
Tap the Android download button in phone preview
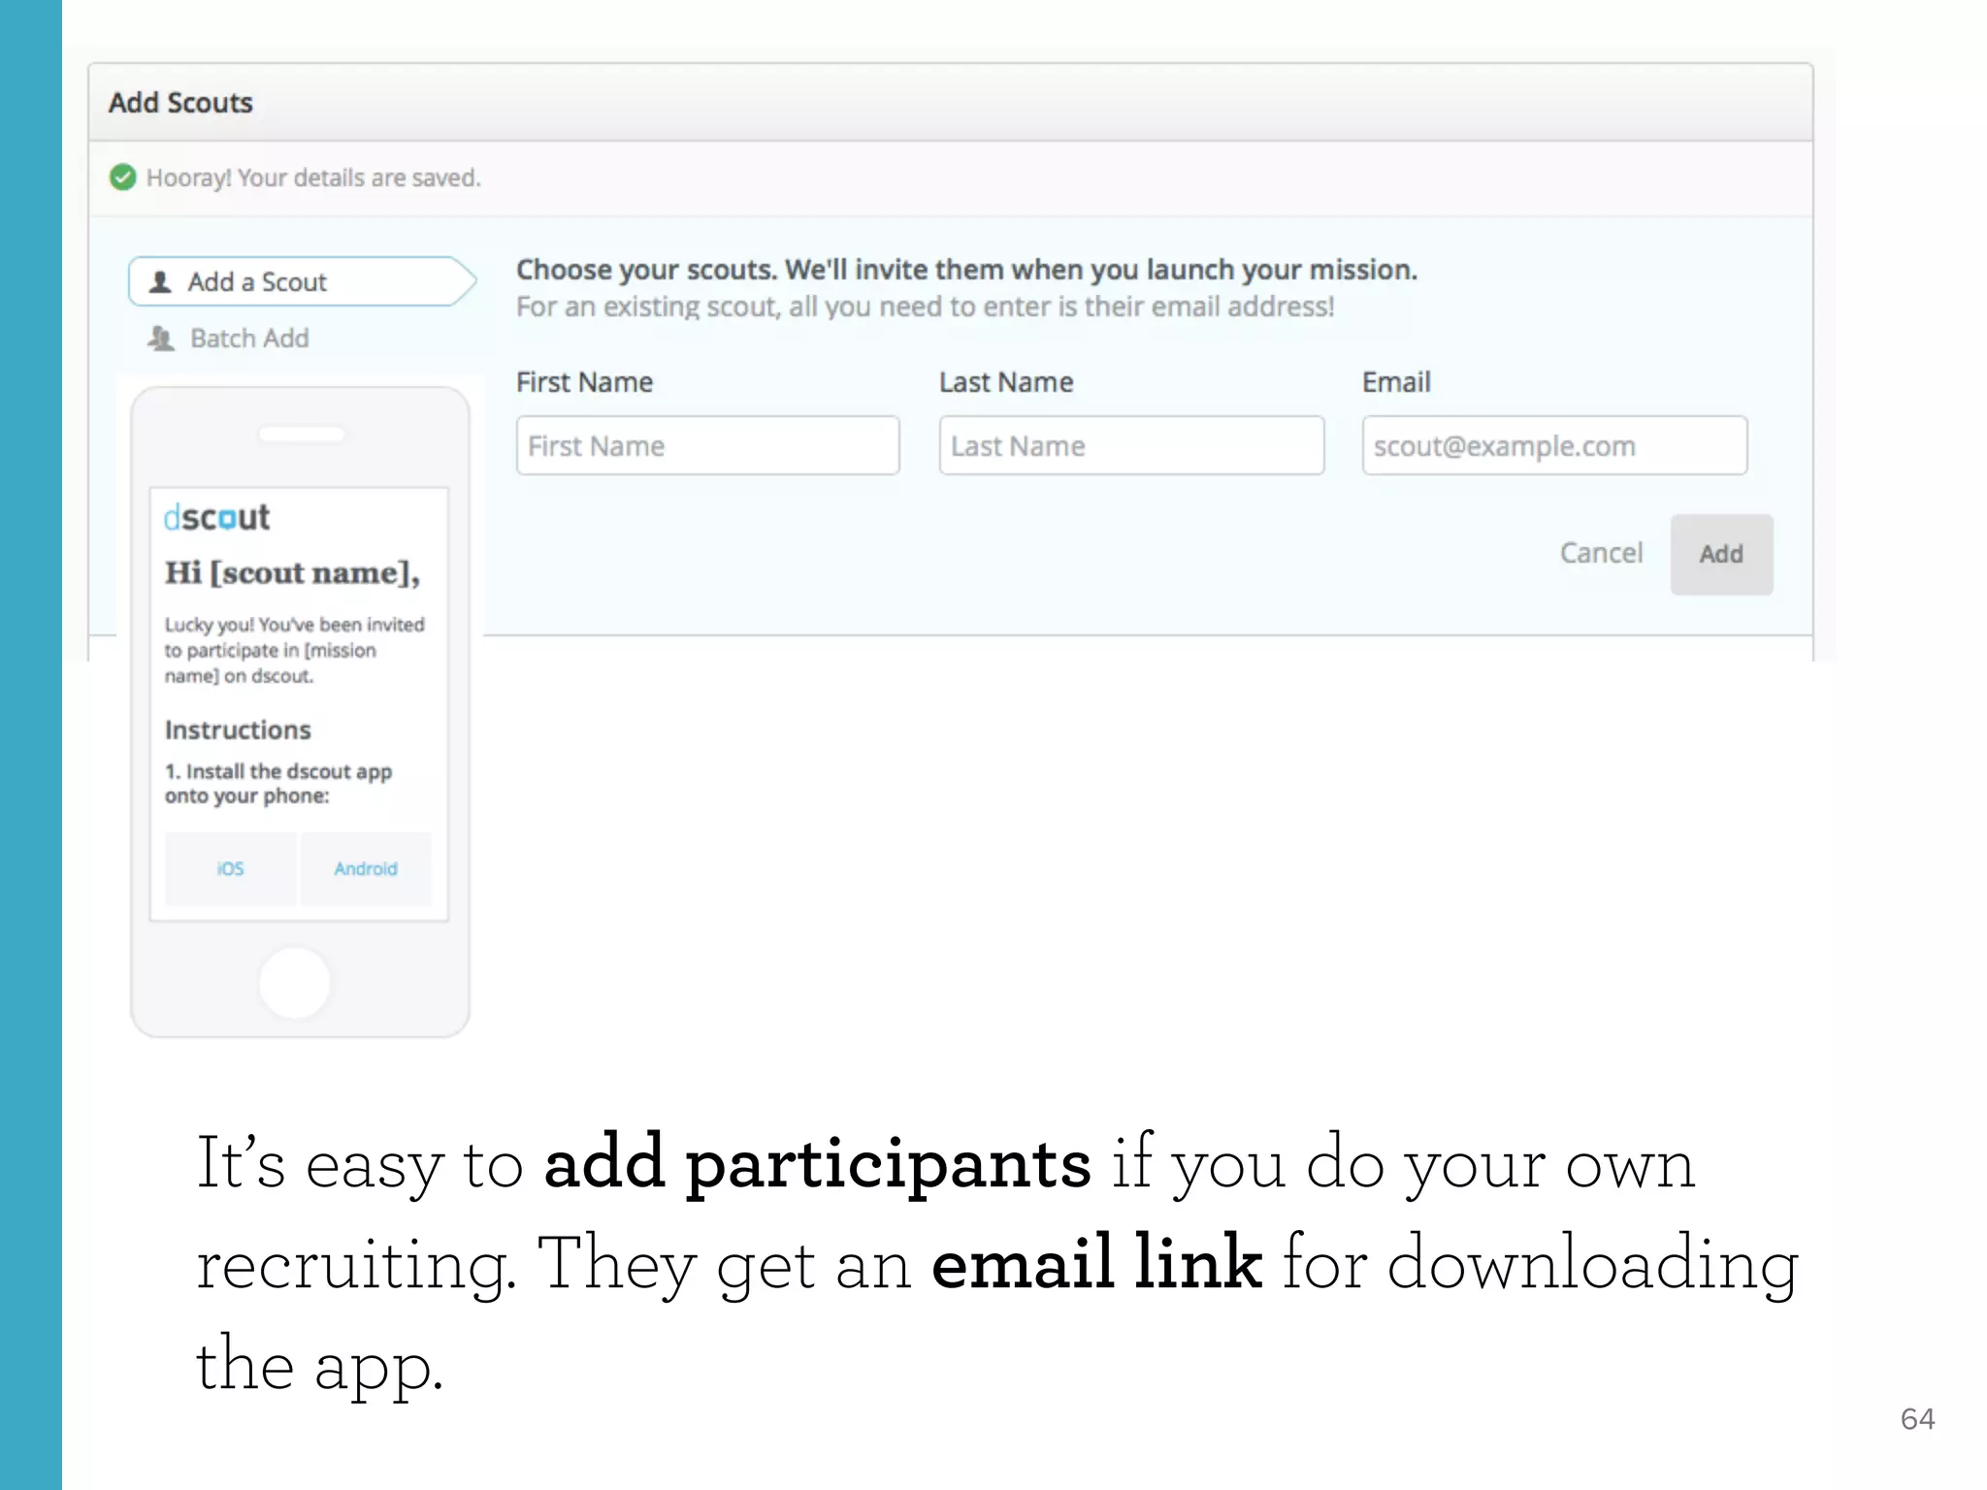coord(366,868)
